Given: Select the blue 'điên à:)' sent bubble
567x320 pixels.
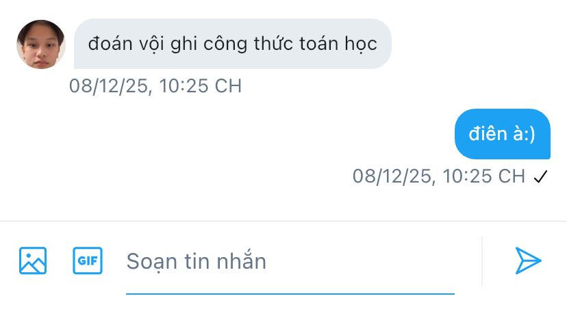Looking at the screenshot, I should coord(502,133).
